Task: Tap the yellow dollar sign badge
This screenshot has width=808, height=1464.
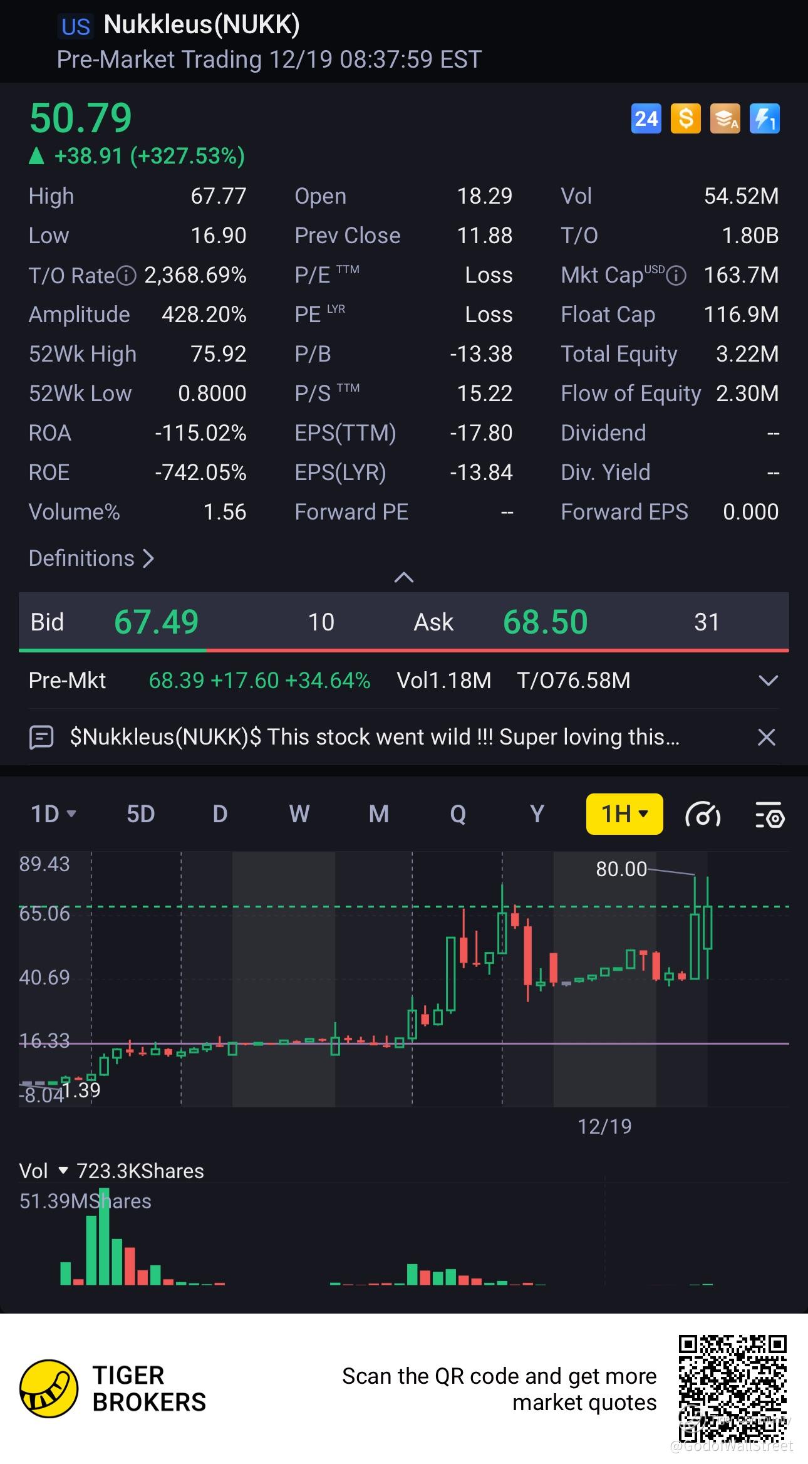Action: [x=686, y=118]
